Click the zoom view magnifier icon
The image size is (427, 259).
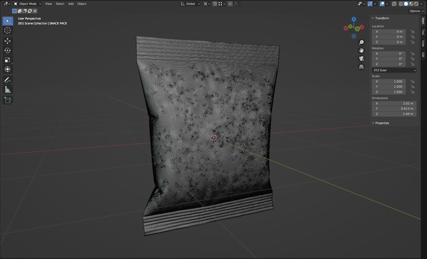coord(361,42)
